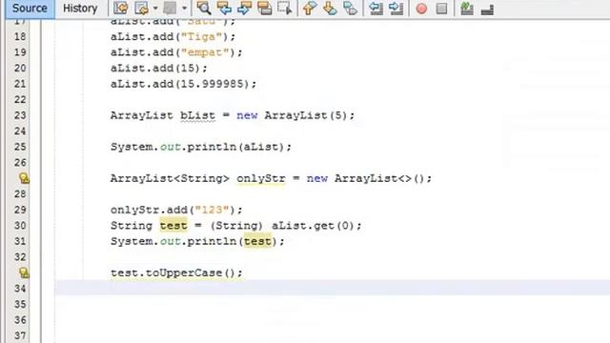Click the highlighted 'test' variable on line 30
This screenshot has height=343, width=610.
pyautogui.click(x=173, y=226)
